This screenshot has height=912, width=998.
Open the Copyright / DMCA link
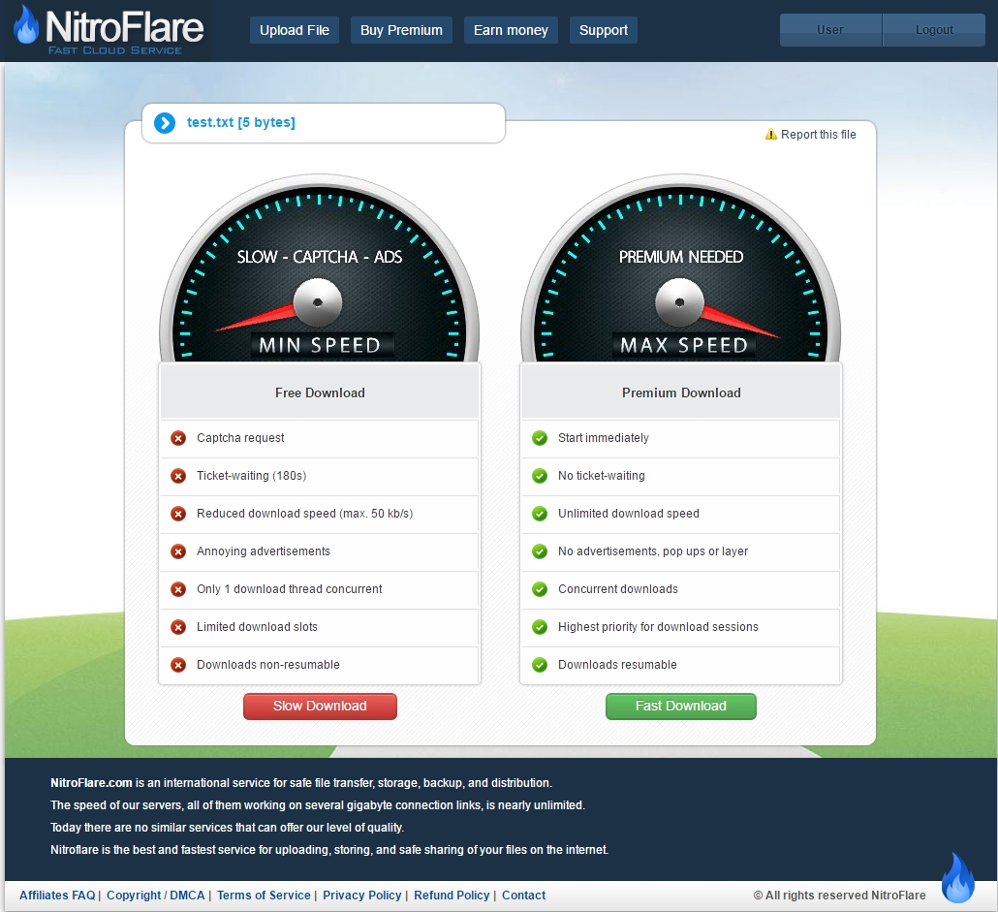coord(155,896)
